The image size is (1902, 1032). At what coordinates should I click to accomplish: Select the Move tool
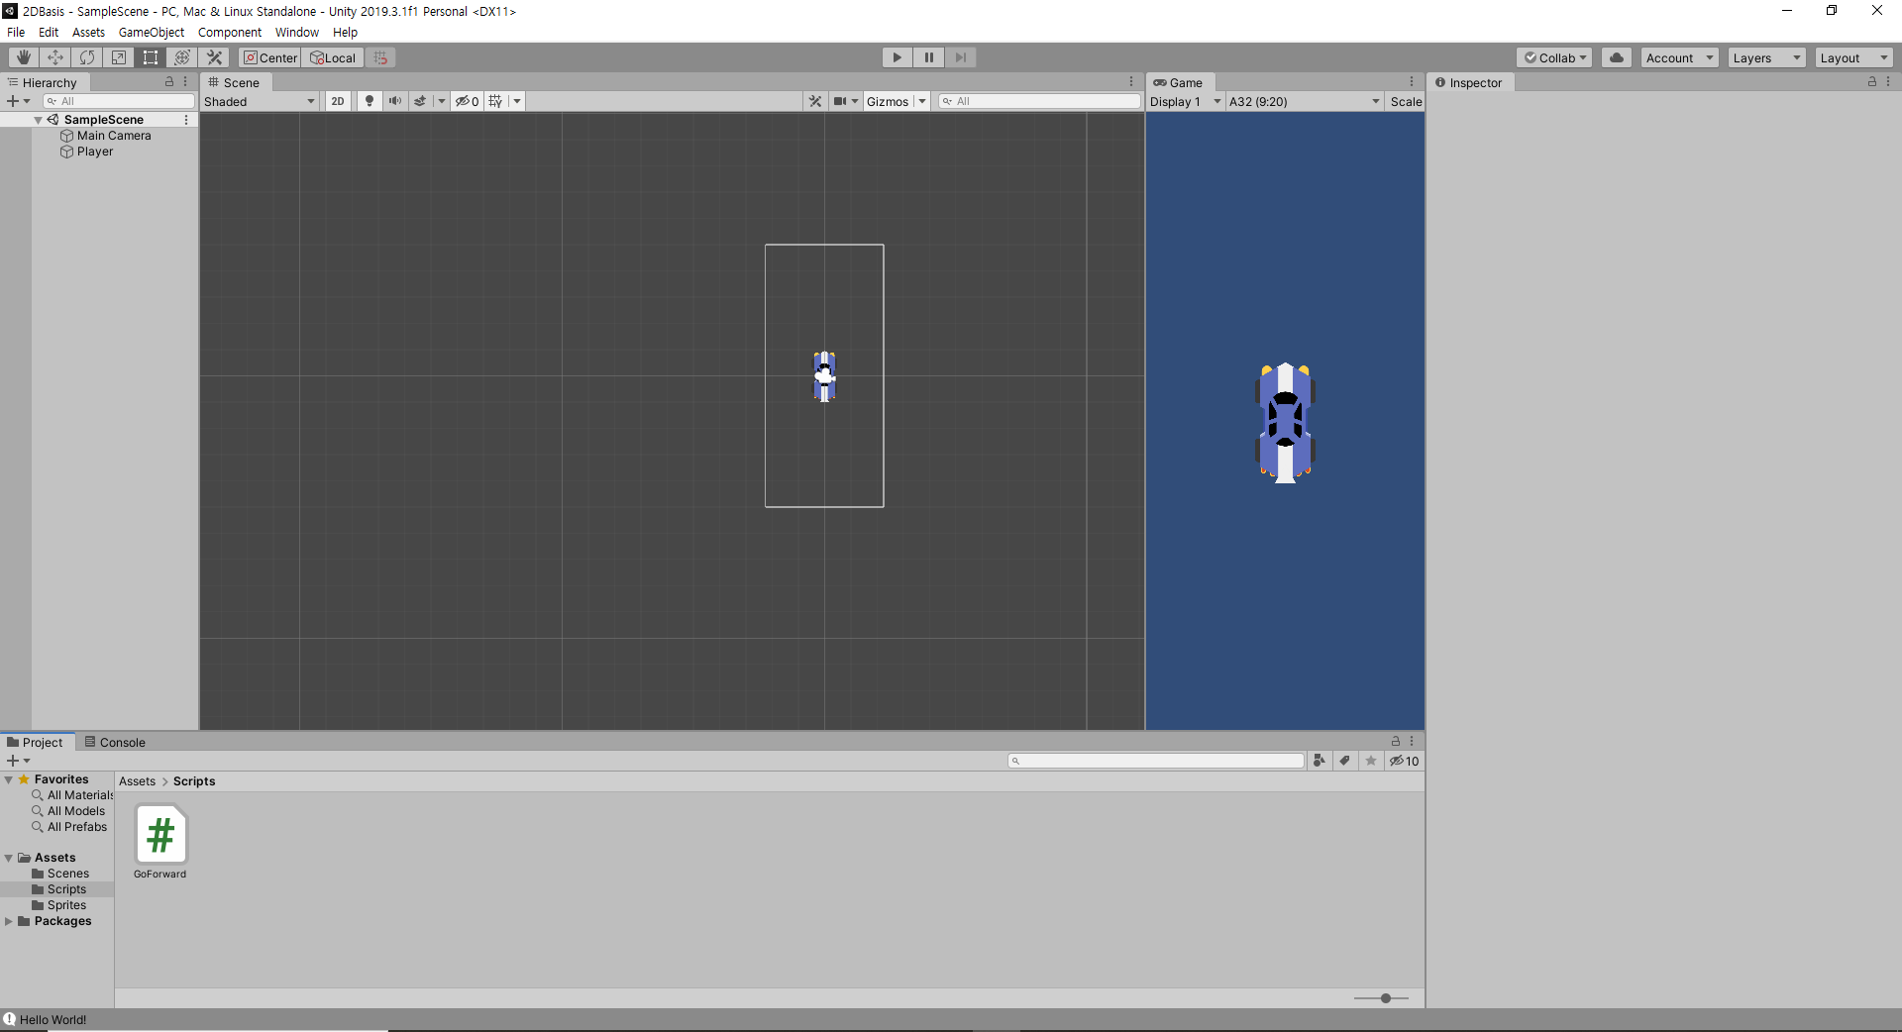(55, 57)
